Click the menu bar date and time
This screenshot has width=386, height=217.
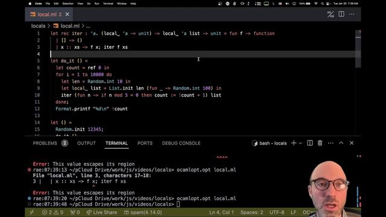coord(346,4)
